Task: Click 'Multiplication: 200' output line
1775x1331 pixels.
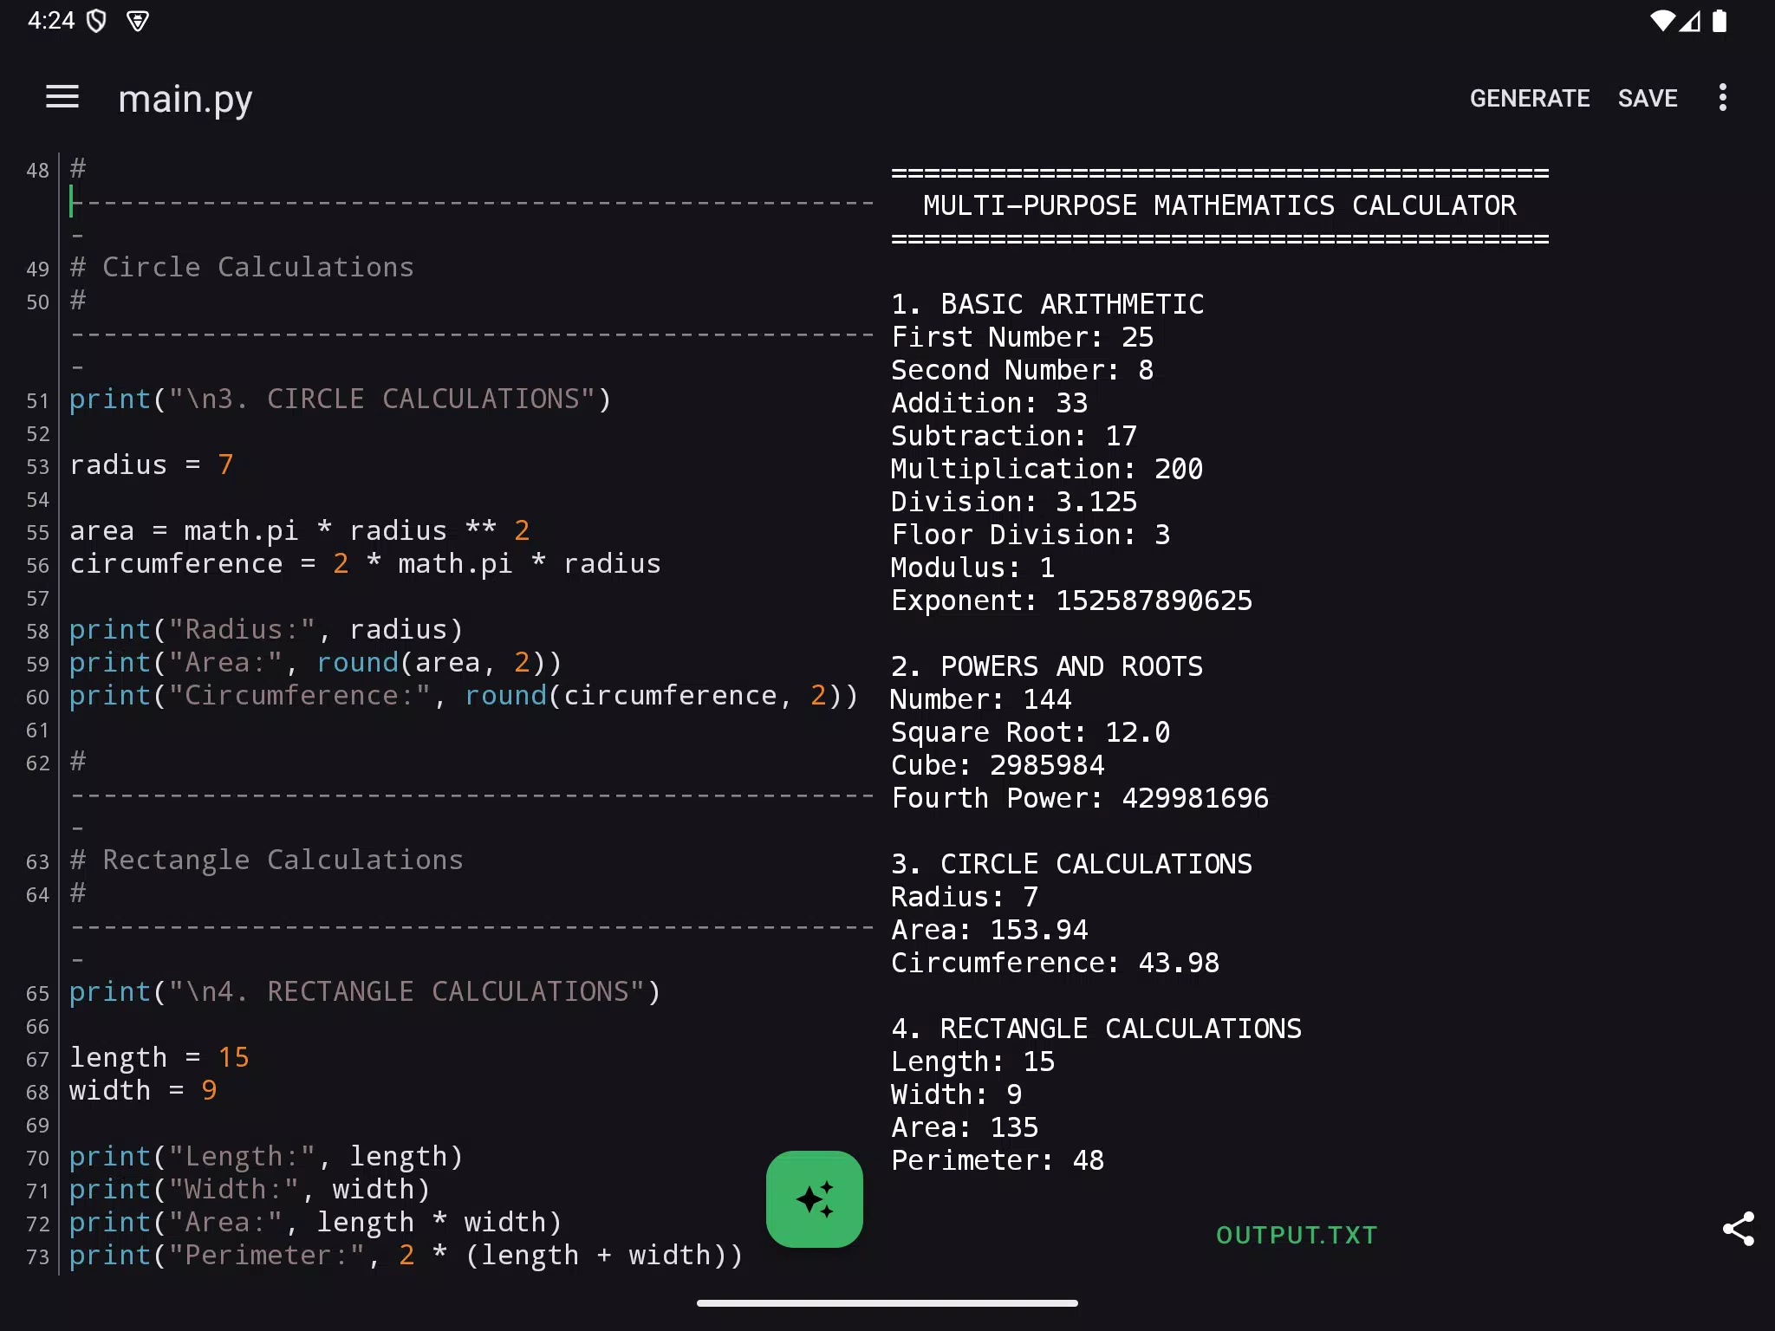Action: [x=1047, y=469]
